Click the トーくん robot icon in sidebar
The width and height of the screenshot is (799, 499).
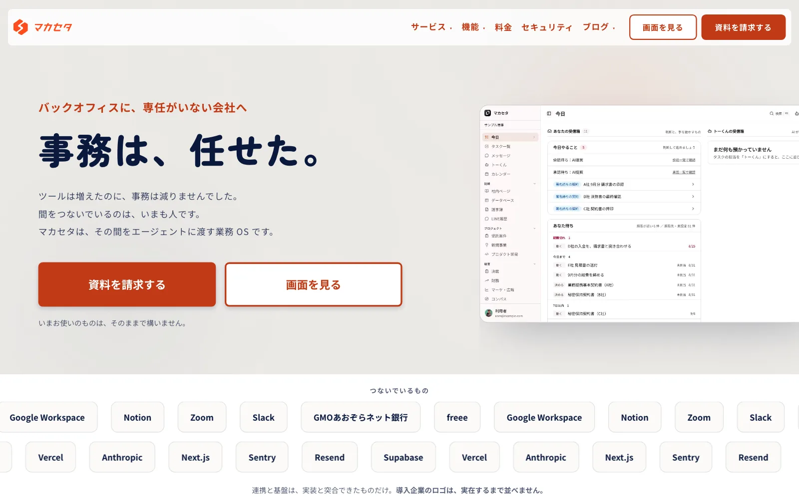click(x=486, y=165)
